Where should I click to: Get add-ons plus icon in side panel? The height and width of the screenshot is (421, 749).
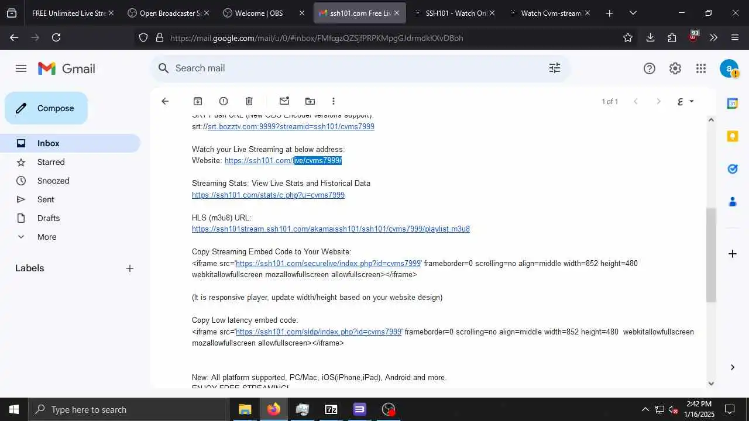pyautogui.click(x=732, y=254)
